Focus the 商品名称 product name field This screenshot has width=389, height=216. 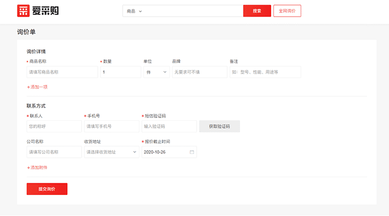62,72
